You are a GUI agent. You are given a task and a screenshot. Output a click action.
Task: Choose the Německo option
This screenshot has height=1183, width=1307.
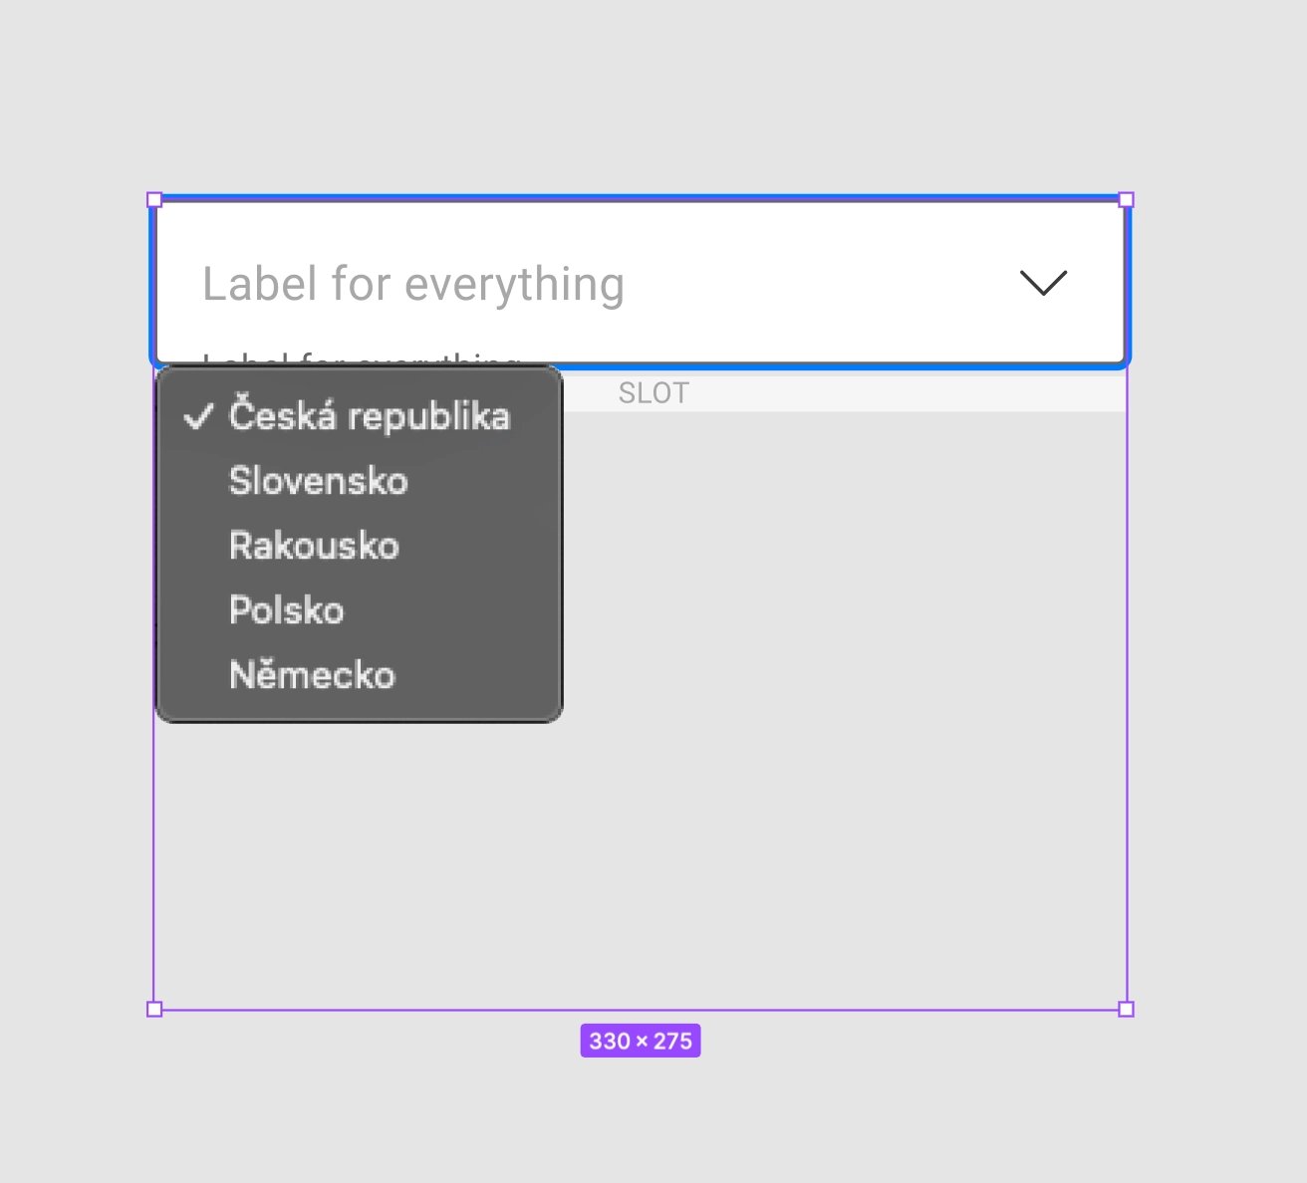point(312,675)
